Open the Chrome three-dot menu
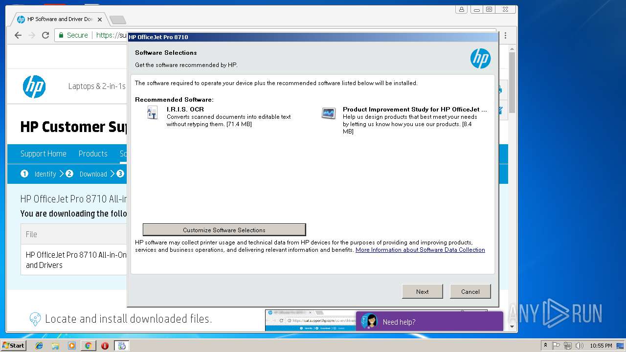 [505, 35]
